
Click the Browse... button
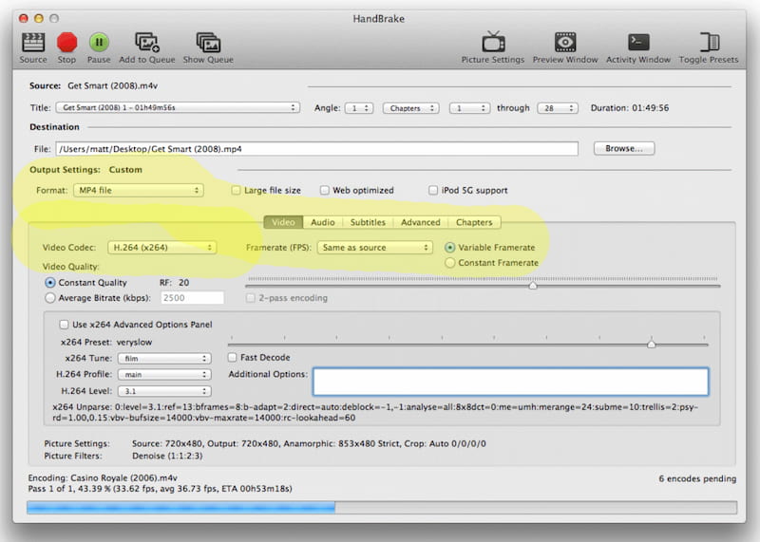click(x=624, y=148)
